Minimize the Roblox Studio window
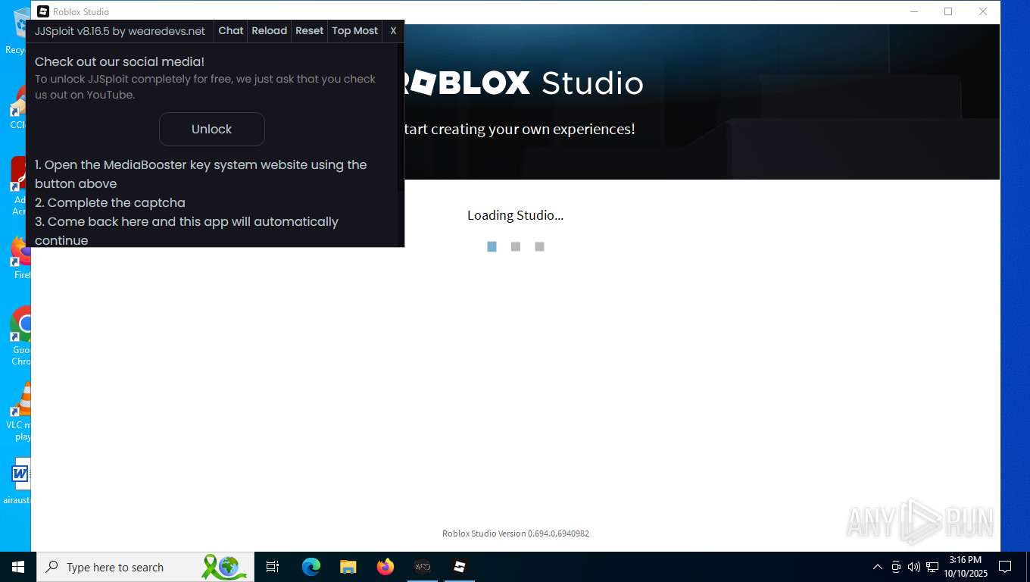The width and height of the screenshot is (1030, 582). [913, 11]
